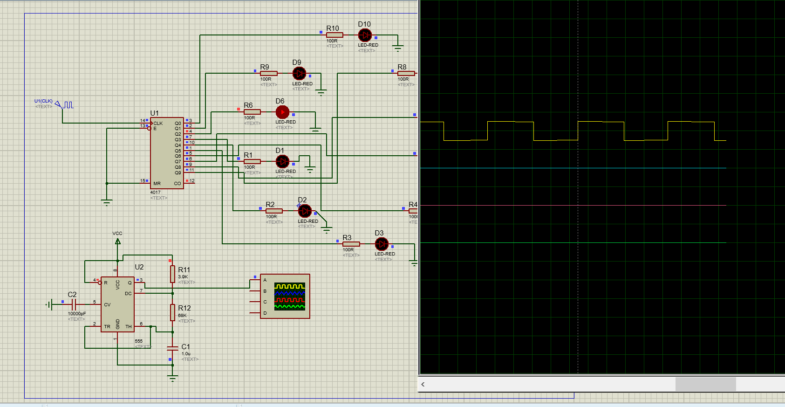The height and width of the screenshot is (407, 785).
Task: Select the U1 4017 counter chip
Action: pyautogui.click(x=167, y=153)
